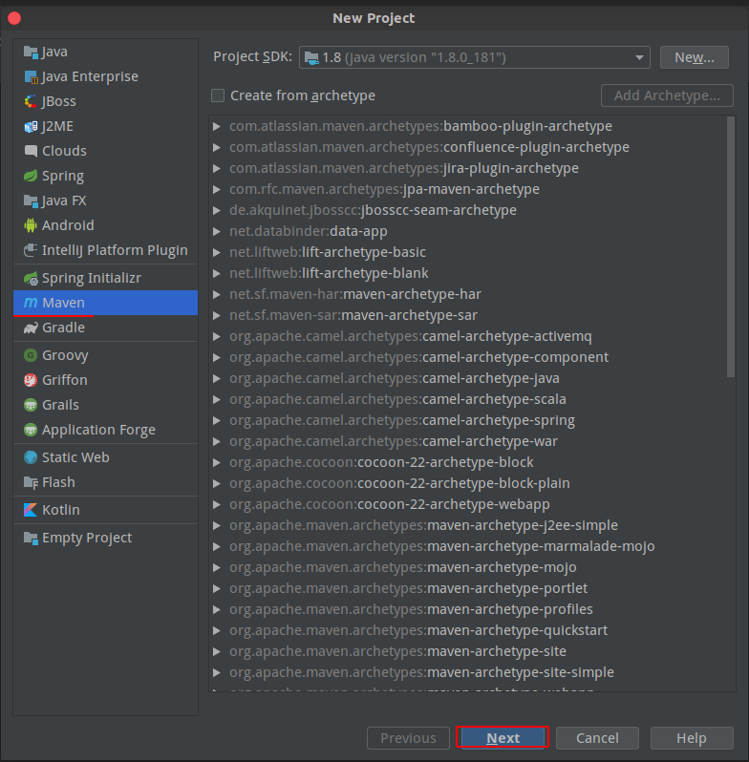
Task: Expand confluence-plugin-archetype node
Action: pyautogui.click(x=217, y=147)
